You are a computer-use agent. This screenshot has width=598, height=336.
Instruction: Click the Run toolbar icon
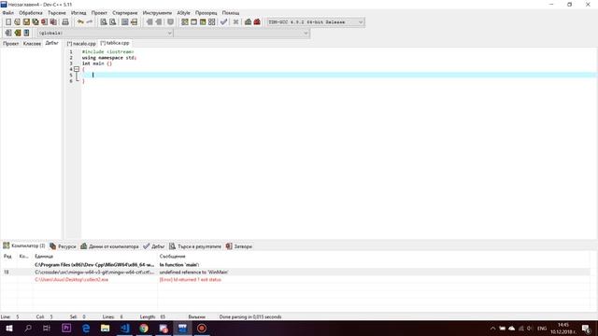(193, 22)
